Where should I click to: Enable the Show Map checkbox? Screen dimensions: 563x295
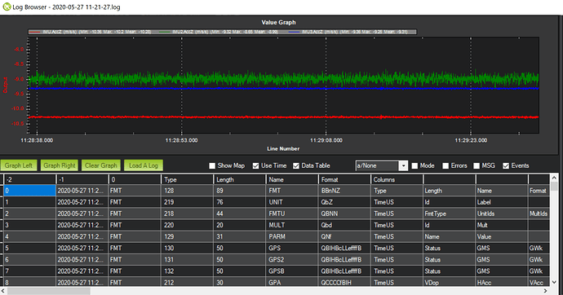(x=212, y=165)
